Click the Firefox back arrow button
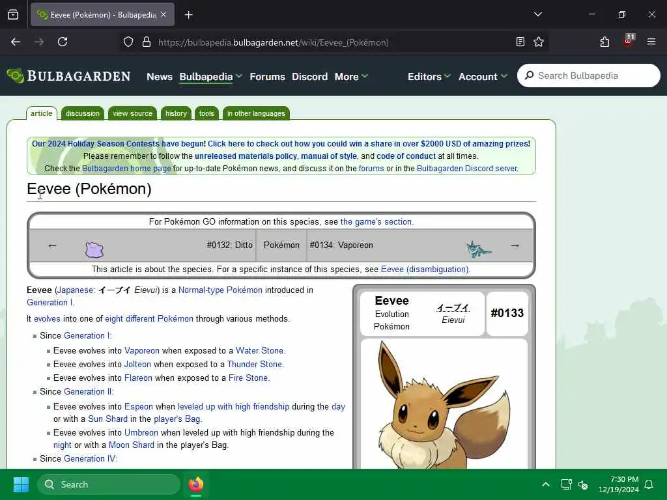The image size is (667, 500). [x=16, y=42]
